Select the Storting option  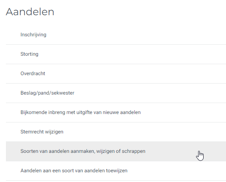point(116,54)
